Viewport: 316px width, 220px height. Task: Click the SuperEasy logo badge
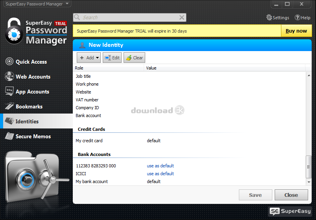(290, 211)
